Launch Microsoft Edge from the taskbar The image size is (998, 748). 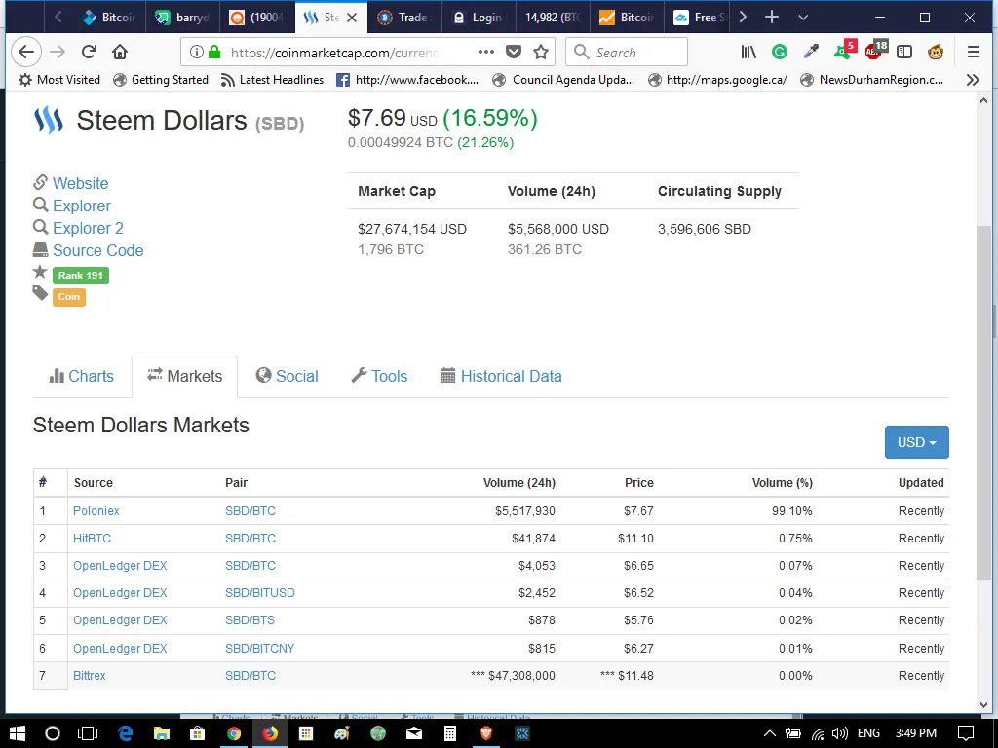click(125, 733)
